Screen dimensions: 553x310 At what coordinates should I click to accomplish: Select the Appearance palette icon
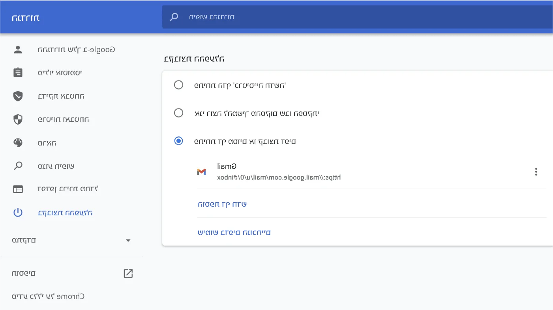(x=18, y=142)
